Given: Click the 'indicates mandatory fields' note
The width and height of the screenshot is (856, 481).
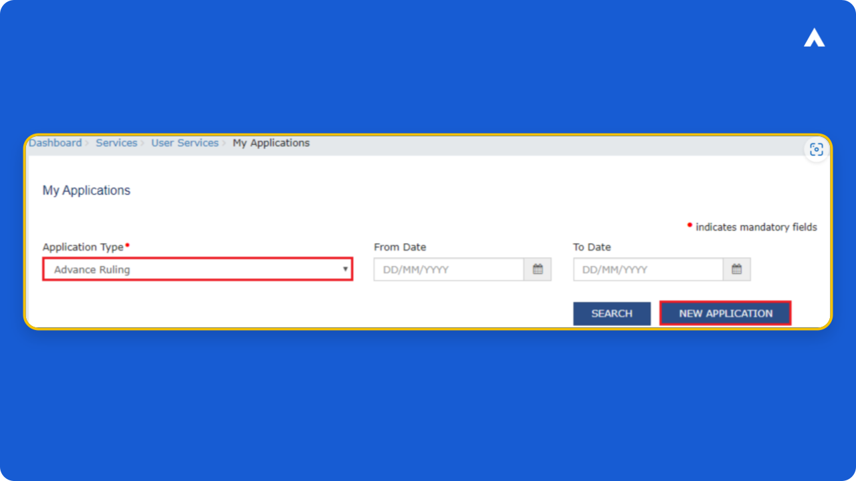Looking at the screenshot, I should 756,227.
